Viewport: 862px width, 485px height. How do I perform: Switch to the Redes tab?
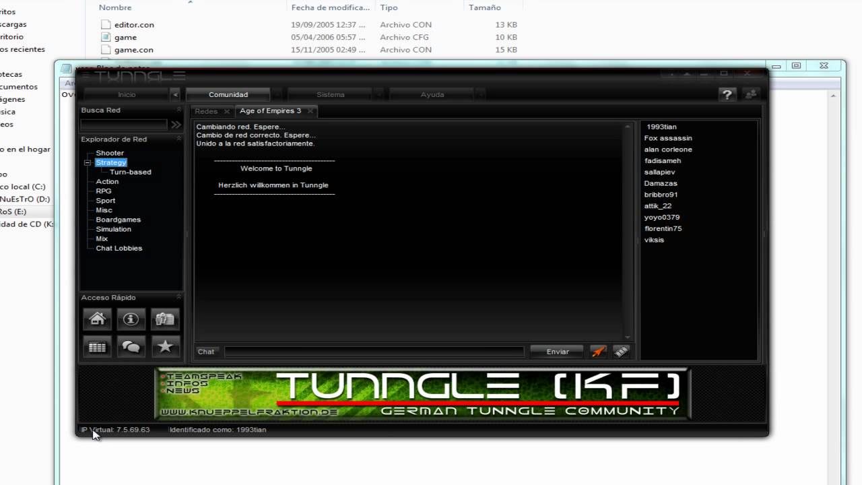[206, 111]
